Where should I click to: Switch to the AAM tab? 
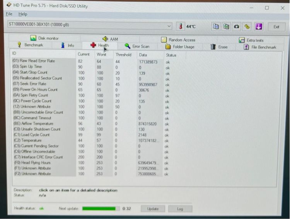click(110, 39)
